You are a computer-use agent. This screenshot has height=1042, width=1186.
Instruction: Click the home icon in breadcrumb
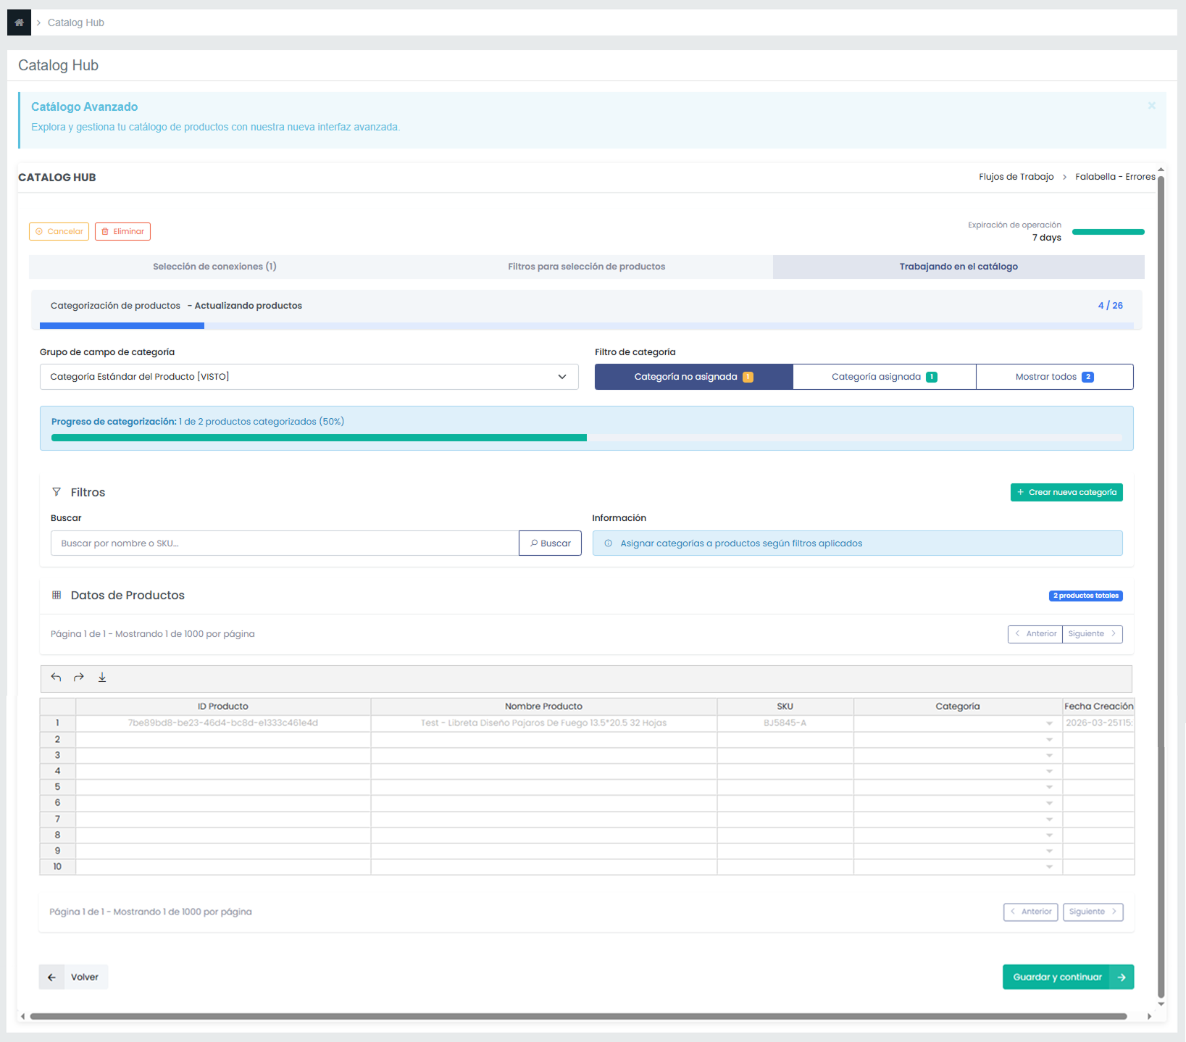(x=19, y=22)
